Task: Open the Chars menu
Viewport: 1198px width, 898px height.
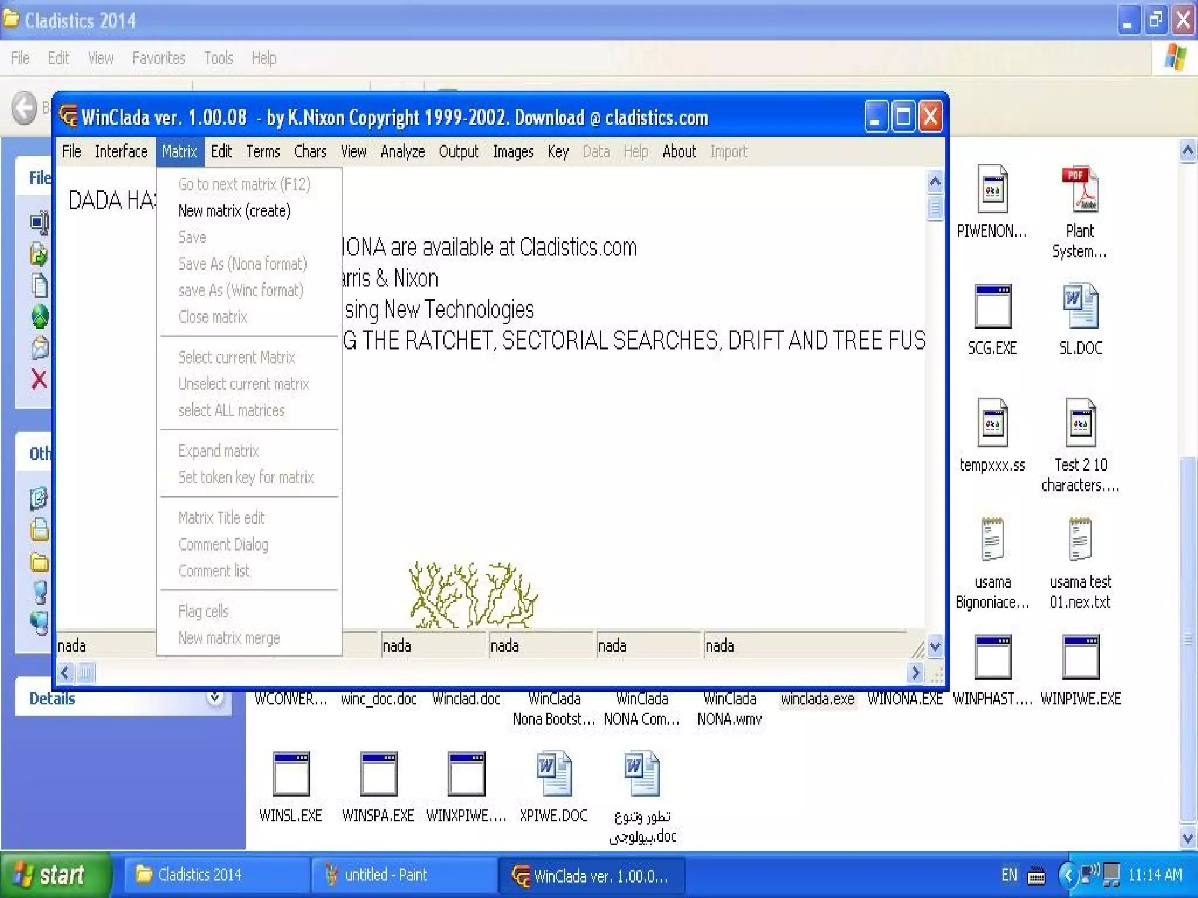Action: (x=310, y=152)
